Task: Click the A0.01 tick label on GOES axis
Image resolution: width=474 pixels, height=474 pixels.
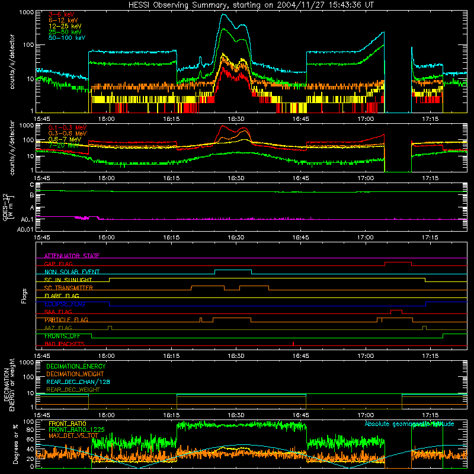Action: point(25,229)
